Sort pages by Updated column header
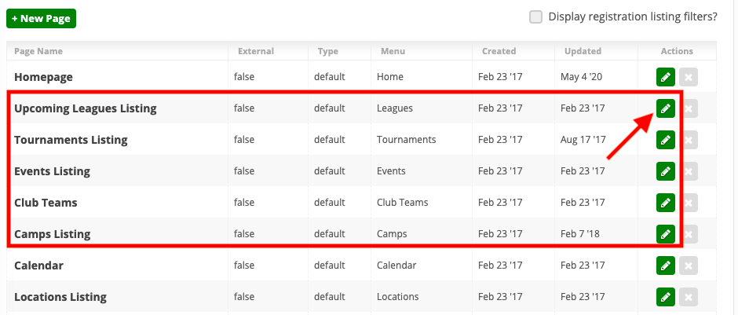This screenshot has height=315, width=738. pyautogui.click(x=583, y=51)
